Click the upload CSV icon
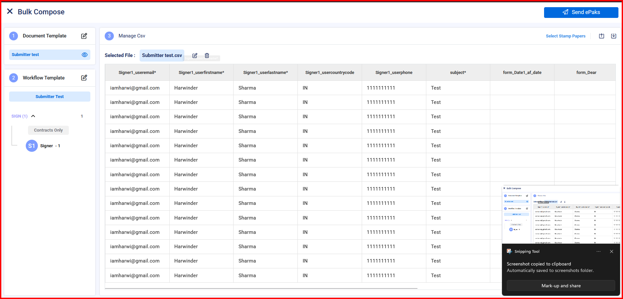Viewport: 623px width, 299px height. tap(601, 36)
